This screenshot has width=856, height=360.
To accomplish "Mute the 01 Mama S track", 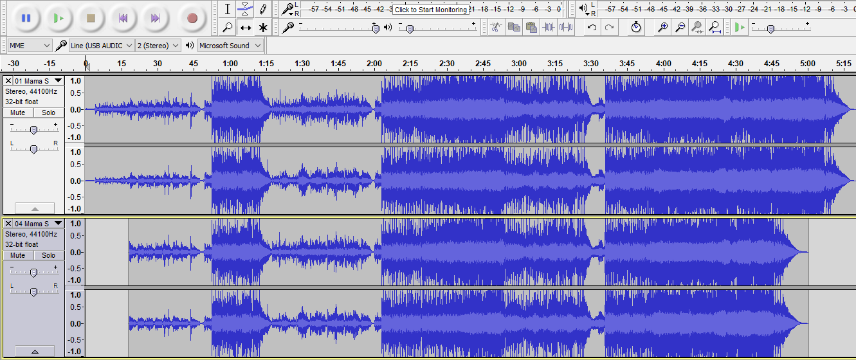I will pyautogui.click(x=18, y=113).
